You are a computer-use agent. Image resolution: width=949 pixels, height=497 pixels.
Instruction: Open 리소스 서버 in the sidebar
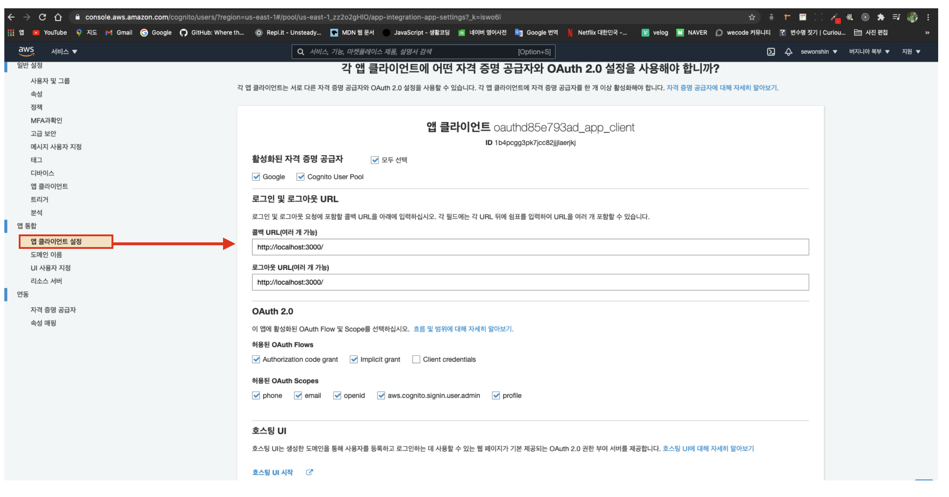point(46,281)
